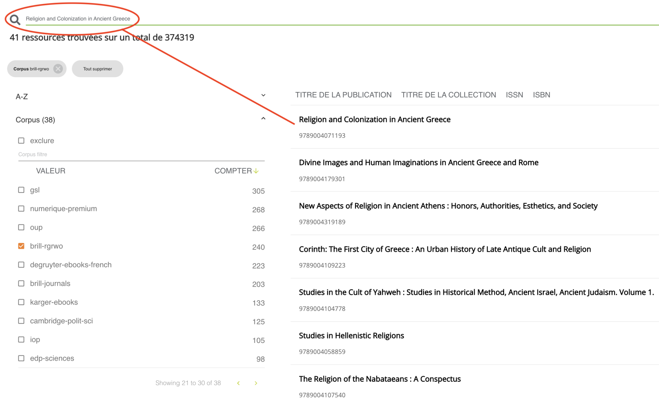Check the gsl corpus checkbox

[21, 190]
